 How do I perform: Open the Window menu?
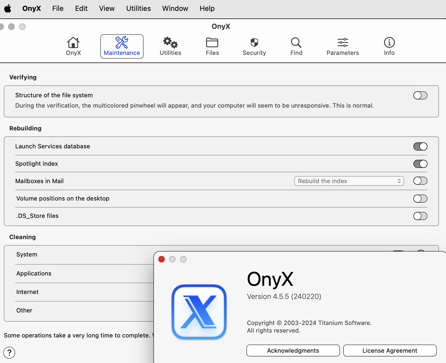[x=175, y=8]
